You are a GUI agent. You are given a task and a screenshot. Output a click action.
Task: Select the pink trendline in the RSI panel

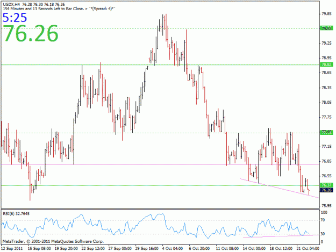281,236
